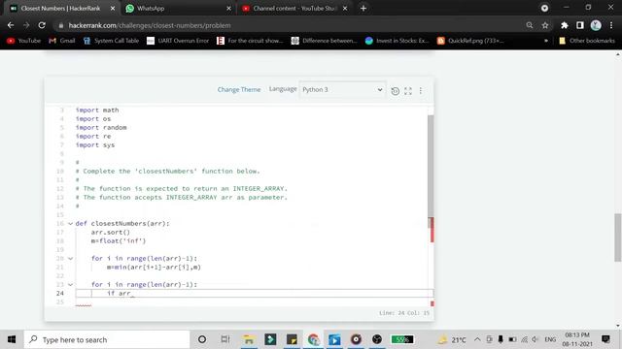Open the volume control in the tray

[536, 339]
